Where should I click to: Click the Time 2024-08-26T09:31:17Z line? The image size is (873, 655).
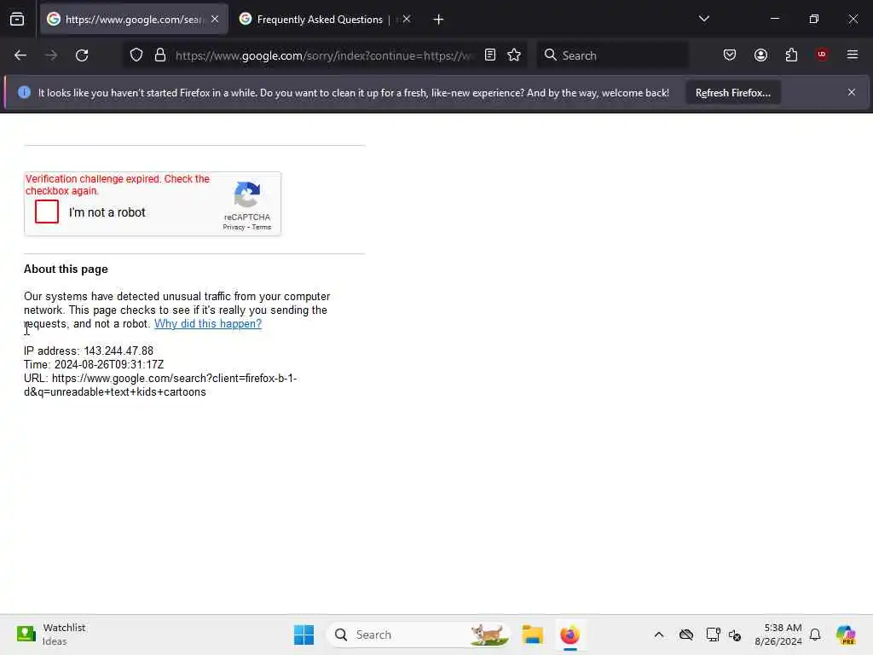point(94,365)
